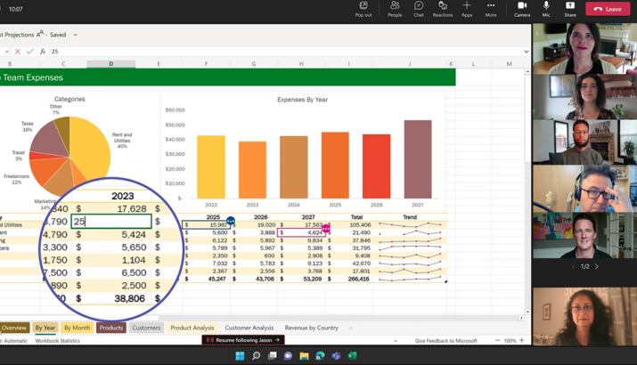
Task: Open the More options menu
Action: tap(491, 9)
